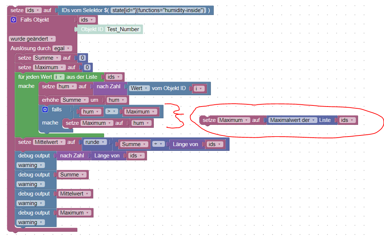This screenshot has height=242, width=384.
Task: Edit the Test_Number object ID field
Action: point(123,29)
